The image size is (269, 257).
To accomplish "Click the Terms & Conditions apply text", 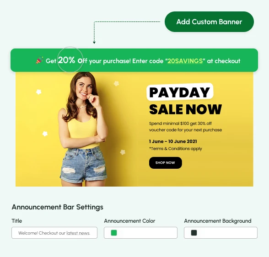I will [176, 149].
